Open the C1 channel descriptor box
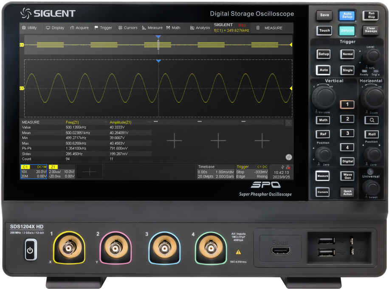Screen dimensions: 389x290 pyautogui.click(x=34, y=172)
